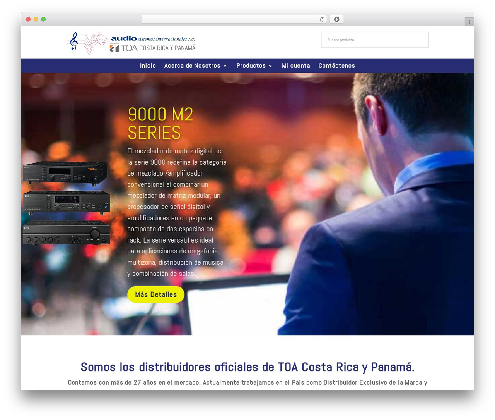
Task: Click the top 9000 M2 amplifier image
Action: click(x=65, y=173)
